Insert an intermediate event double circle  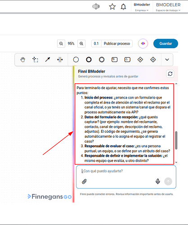[x=102, y=60]
